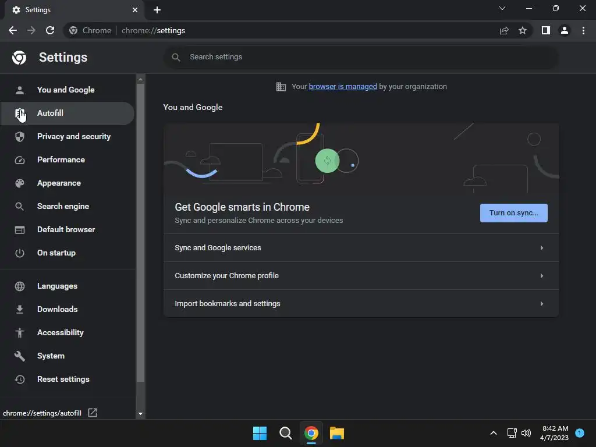Click the Default browser window icon
Image resolution: width=596 pixels, height=447 pixels.
pos(20,230)
